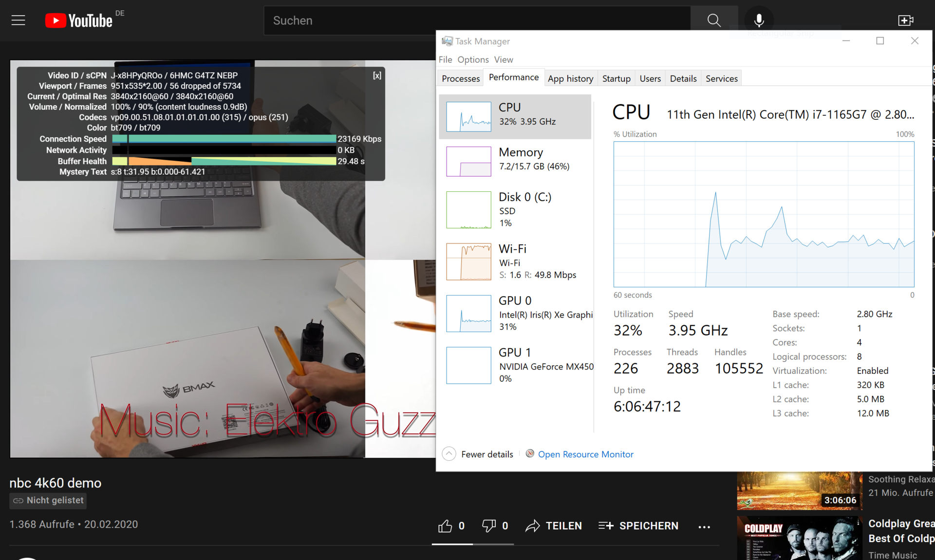The image size is (935, 560).
Task: Collapse with Fewer details chevron
Action: click(x=449, y=454)
